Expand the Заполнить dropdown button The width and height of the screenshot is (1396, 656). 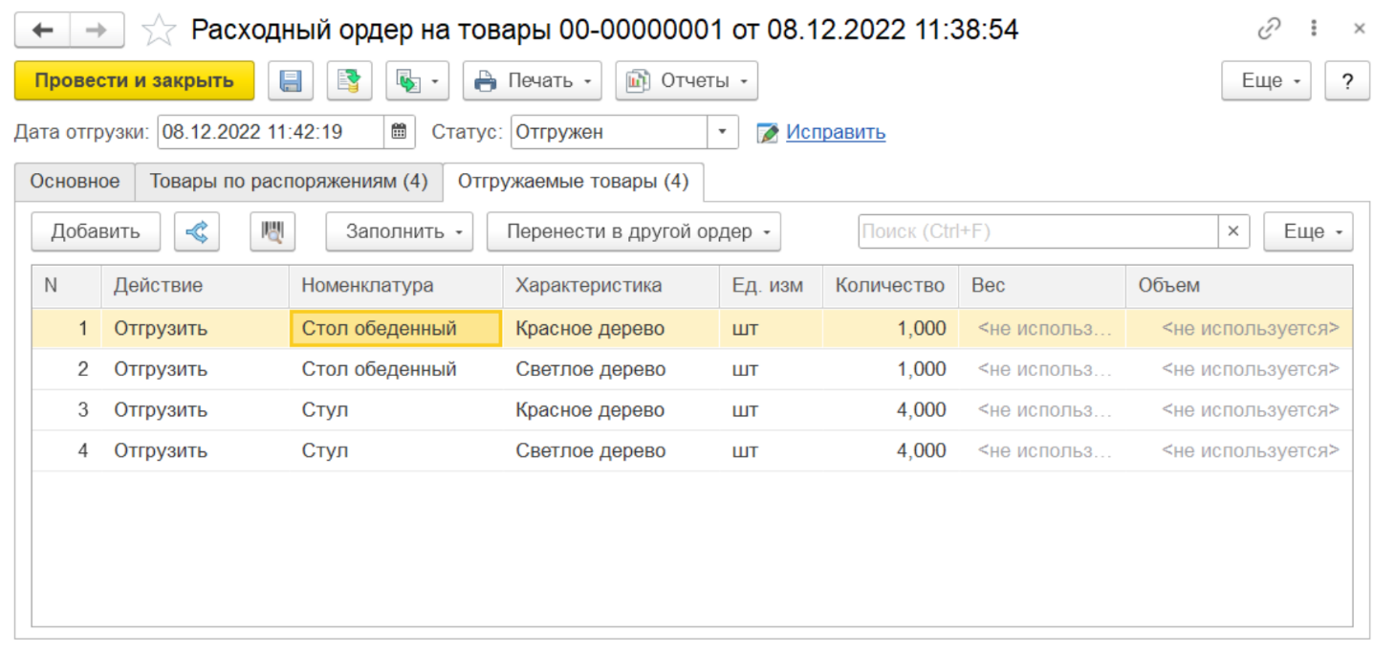pos(400,231)
